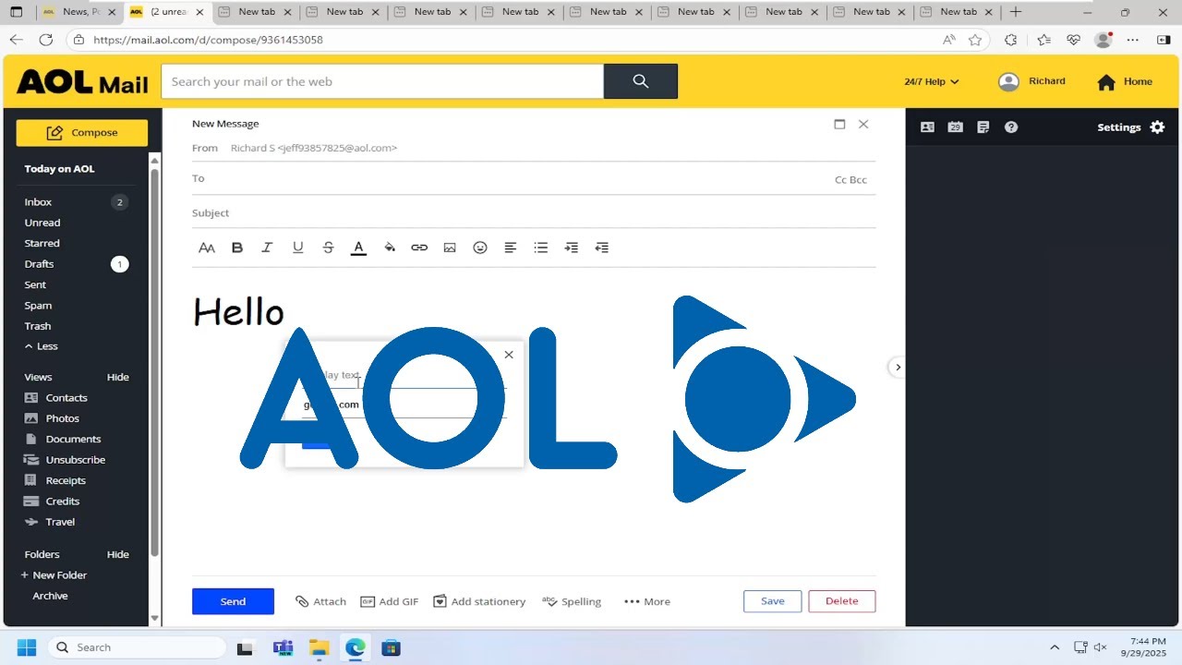Go to AOL Home
This screenshot has height=665, width=1182.
tap(1125, 82)
